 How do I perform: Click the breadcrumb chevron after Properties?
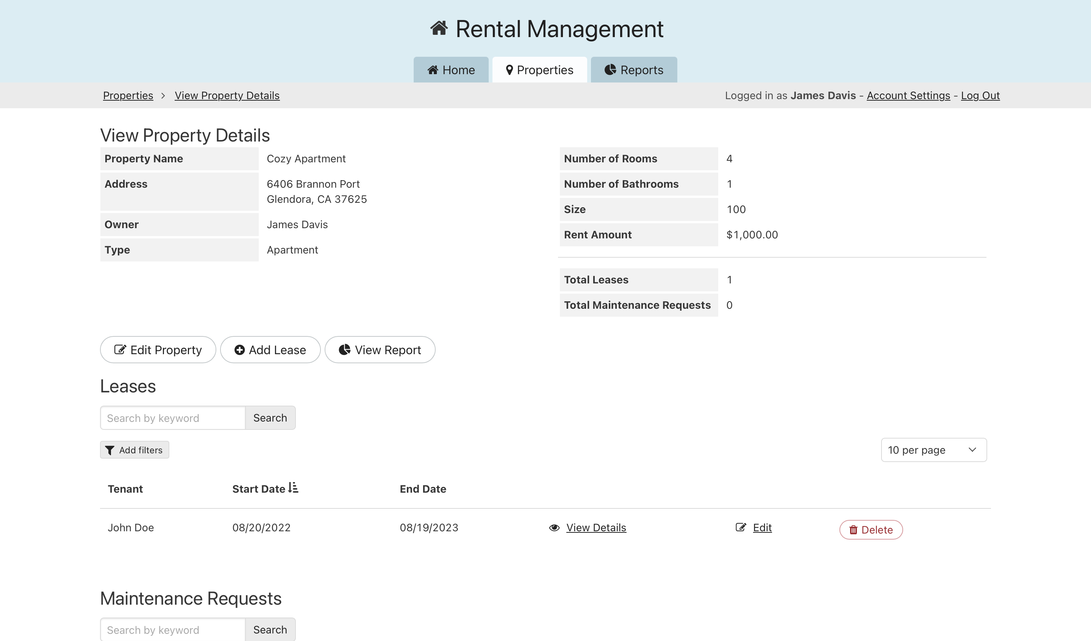pos(163,96)
